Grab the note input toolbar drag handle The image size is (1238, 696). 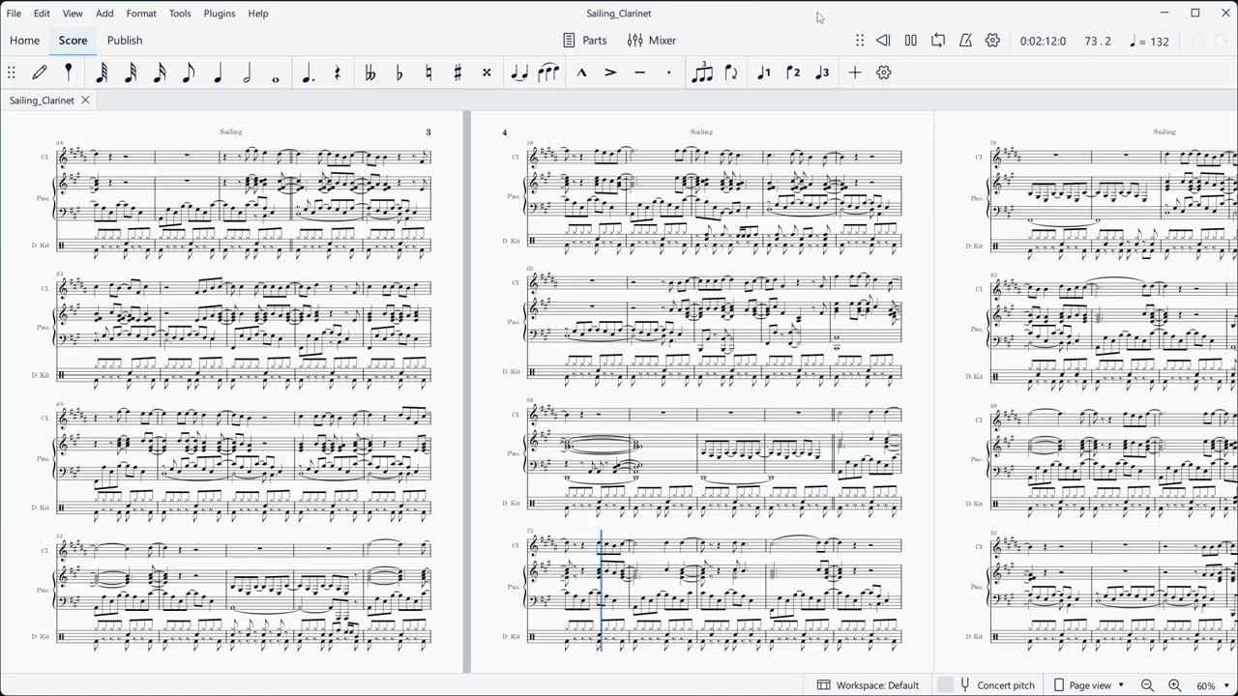click(12, 72)
